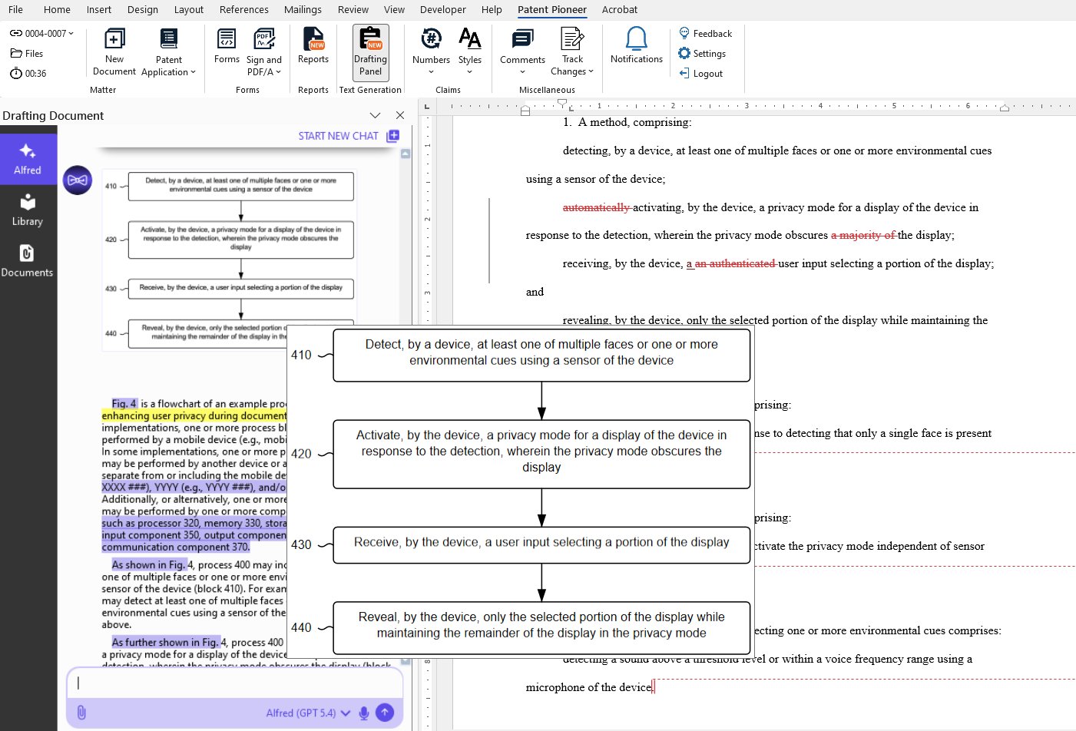Click the Logout button

click(x=701, y=73)
